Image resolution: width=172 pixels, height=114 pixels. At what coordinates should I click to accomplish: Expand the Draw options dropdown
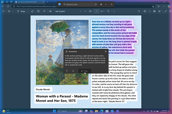(x=27, y=11)
